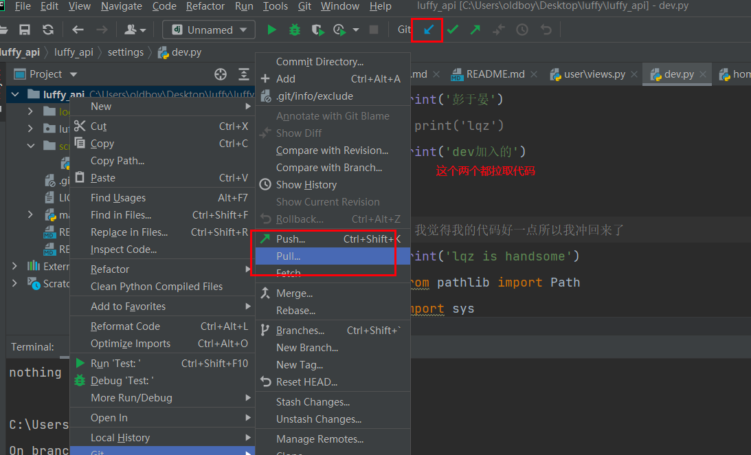The image size is (751, 455).
Task: Expand the first subfolder under luffy_api
Action: click(30, 111)
